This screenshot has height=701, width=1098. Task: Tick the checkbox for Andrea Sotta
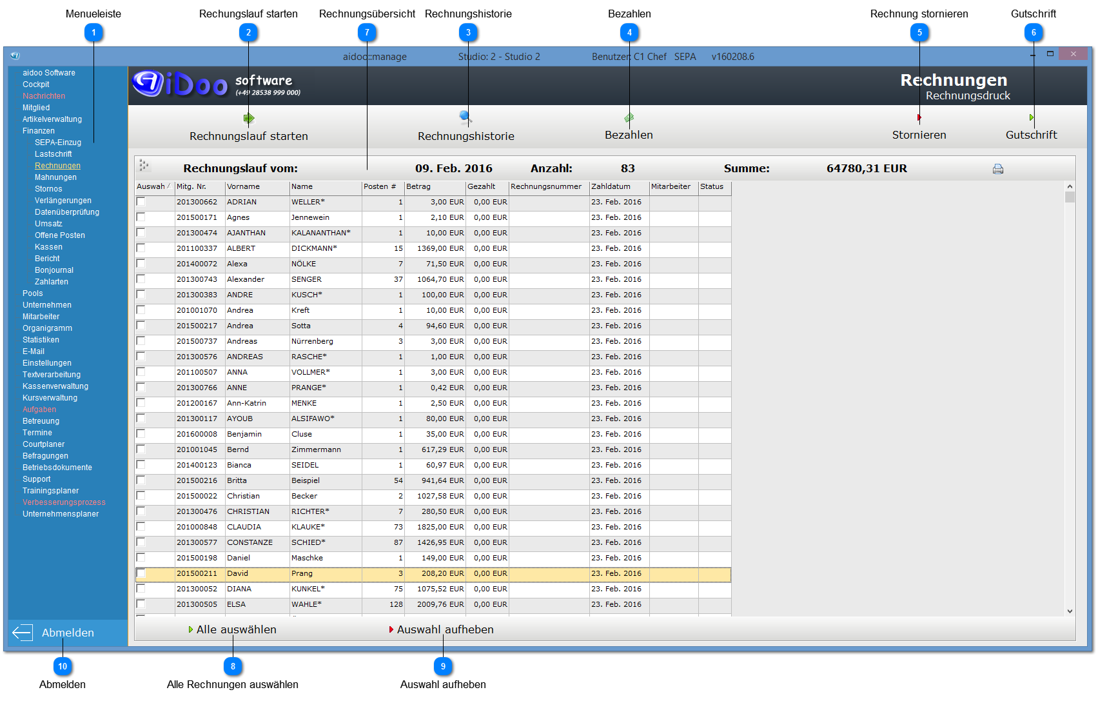click(141, 326)
